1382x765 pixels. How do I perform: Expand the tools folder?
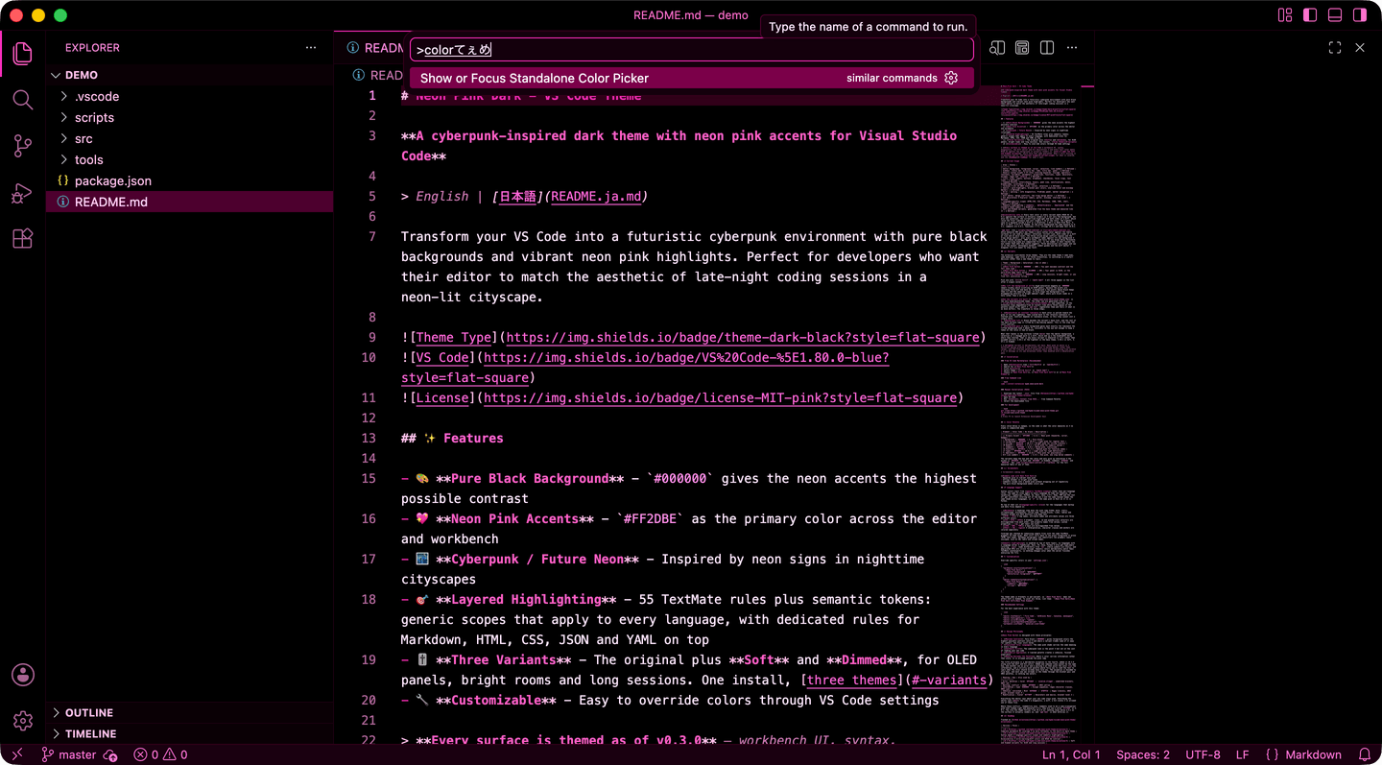[x=190, y=159]
